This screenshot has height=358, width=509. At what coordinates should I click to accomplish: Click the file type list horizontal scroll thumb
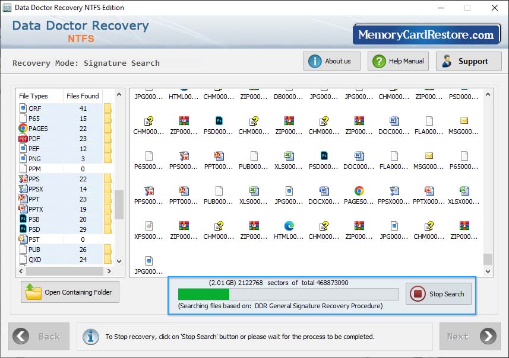(65, 271)
